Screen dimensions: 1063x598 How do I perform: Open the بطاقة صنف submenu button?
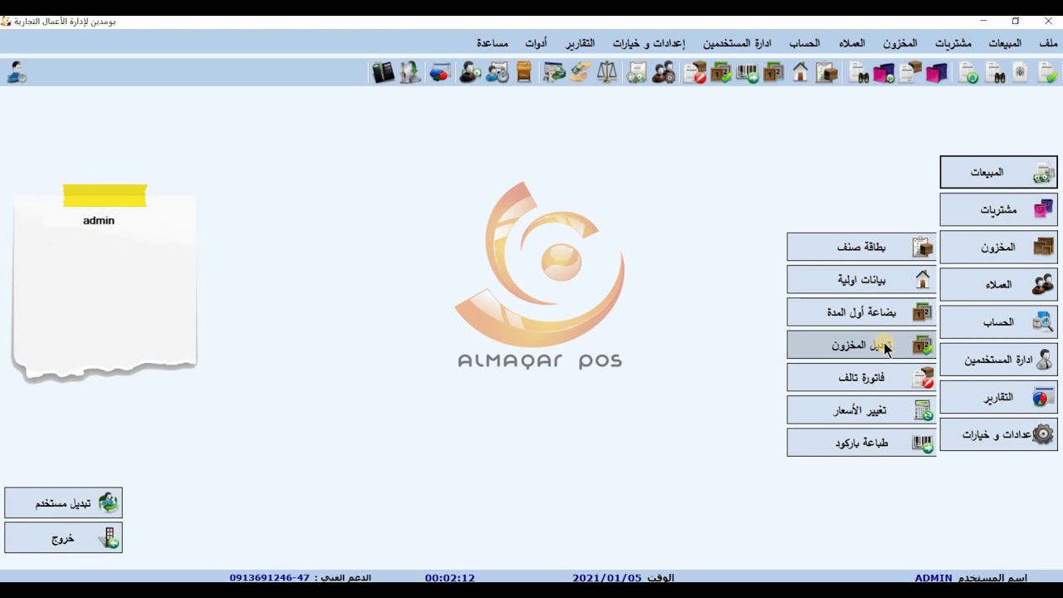coord(861,247)
